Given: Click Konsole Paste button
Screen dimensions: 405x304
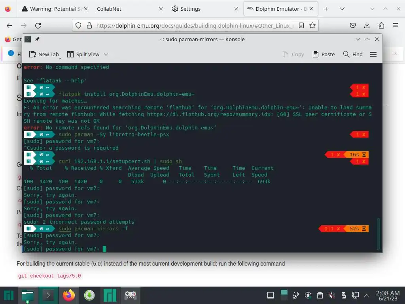Looking at the screenshot, I should click(324, 54).
